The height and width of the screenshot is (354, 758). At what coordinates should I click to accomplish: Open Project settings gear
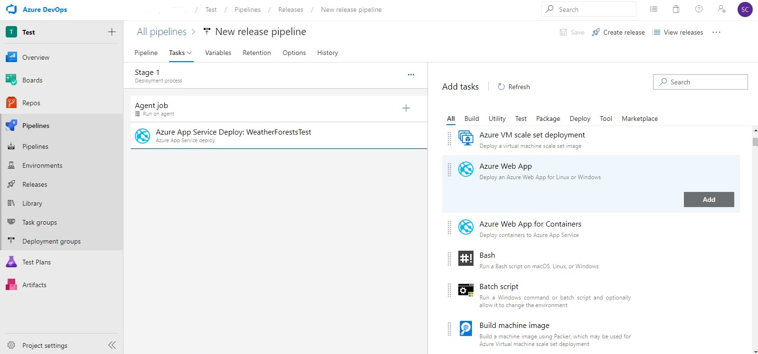11,345
